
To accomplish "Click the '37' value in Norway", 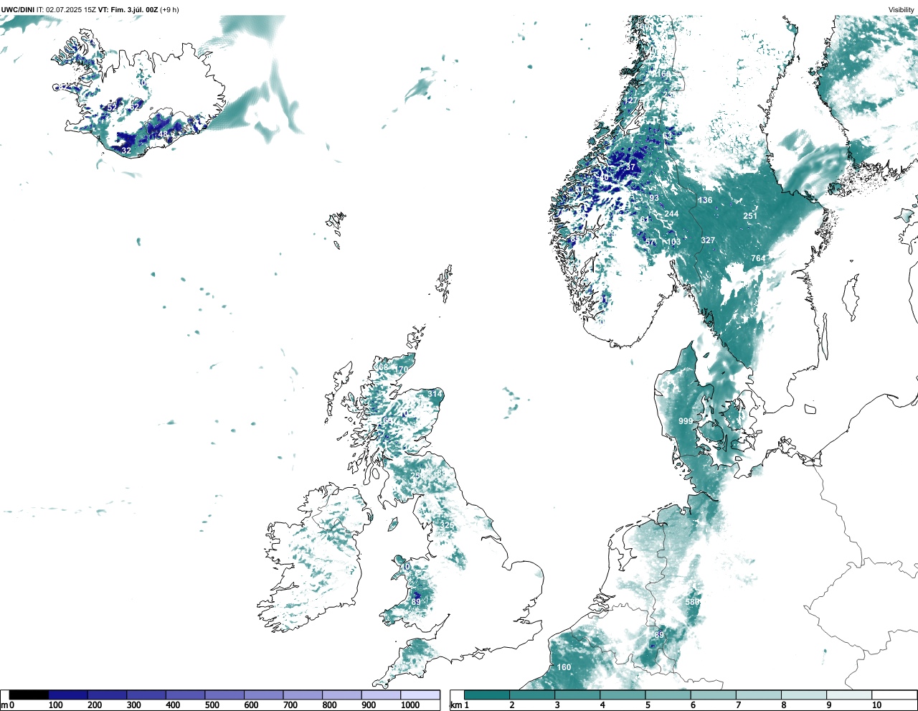I will point(631,167).
